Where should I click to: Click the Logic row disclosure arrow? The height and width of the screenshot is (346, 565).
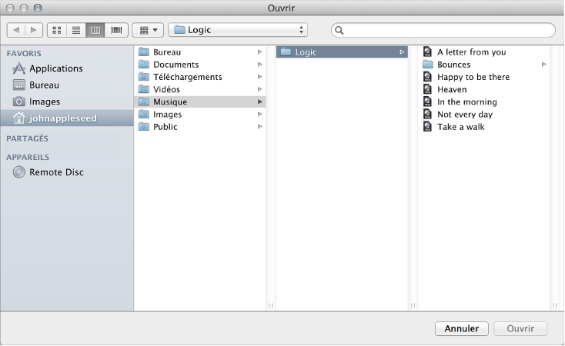(x=402, y=52)
